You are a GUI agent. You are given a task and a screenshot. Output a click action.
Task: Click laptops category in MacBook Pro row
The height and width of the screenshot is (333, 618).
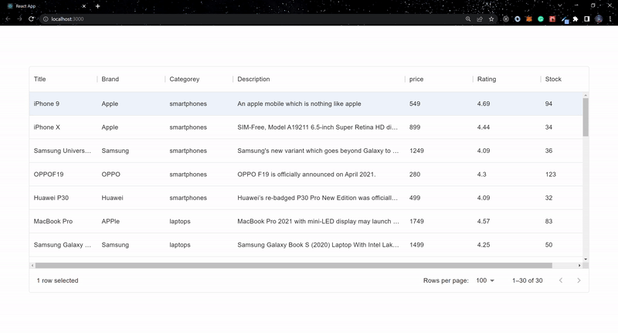click(x=199, y=222)
